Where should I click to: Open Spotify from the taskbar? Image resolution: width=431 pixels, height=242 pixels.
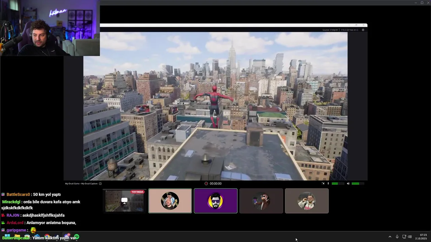[x=76, y=237]
